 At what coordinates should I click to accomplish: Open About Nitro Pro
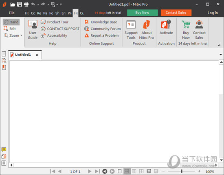click(147, 30)
